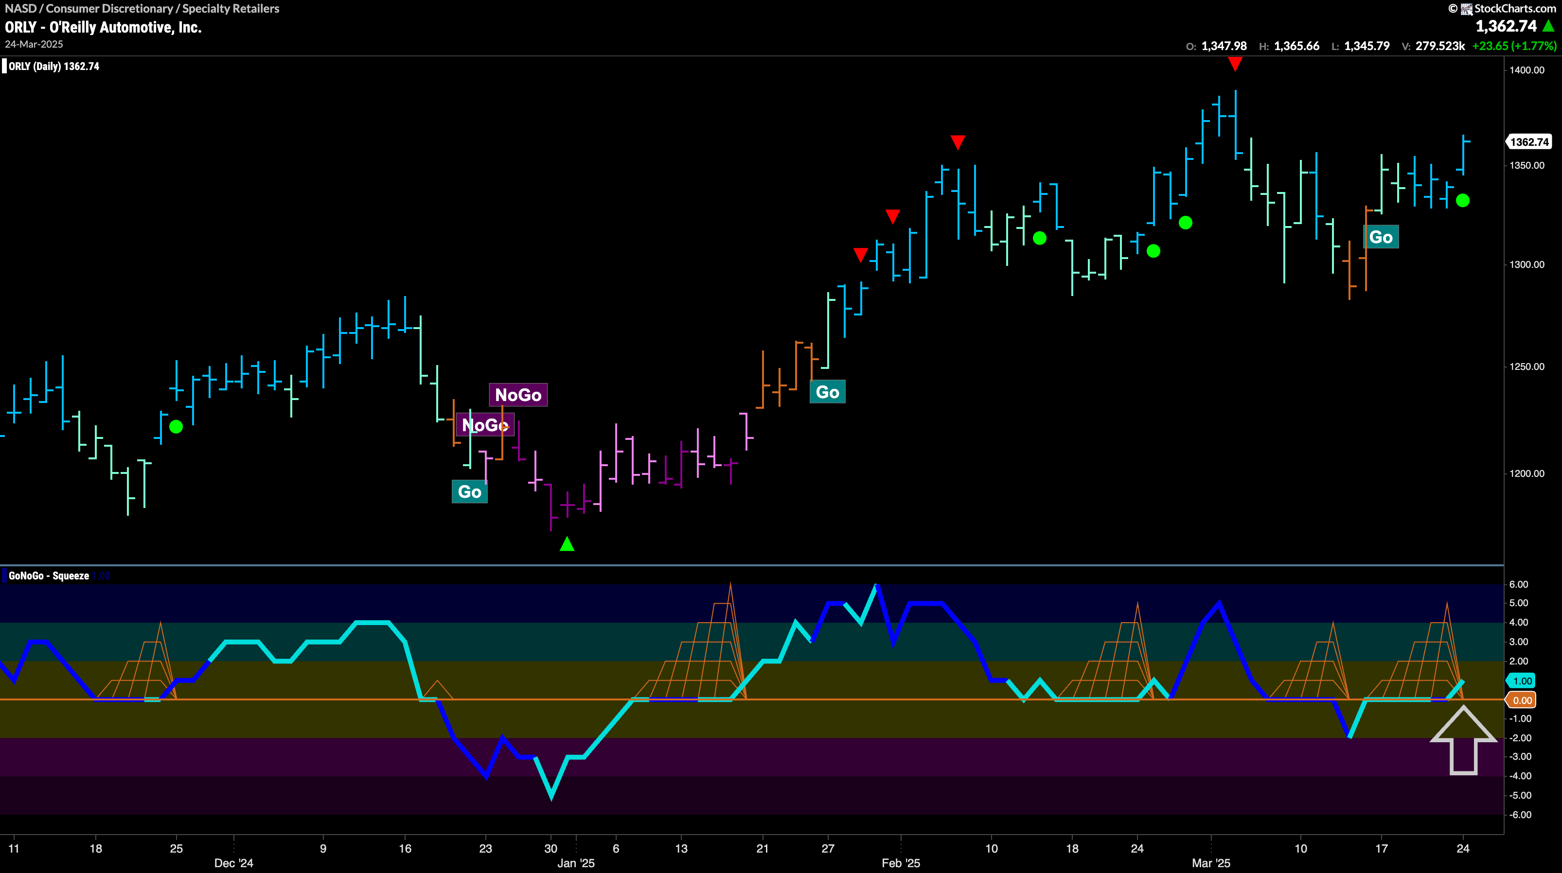Click the Mar '25 month label

1211,863
